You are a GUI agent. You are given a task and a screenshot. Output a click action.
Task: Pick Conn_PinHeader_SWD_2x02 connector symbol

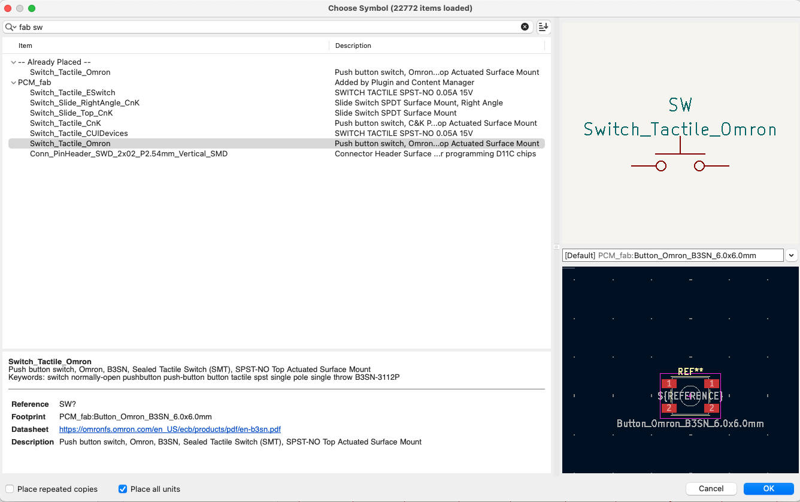[x=128, y=154]
